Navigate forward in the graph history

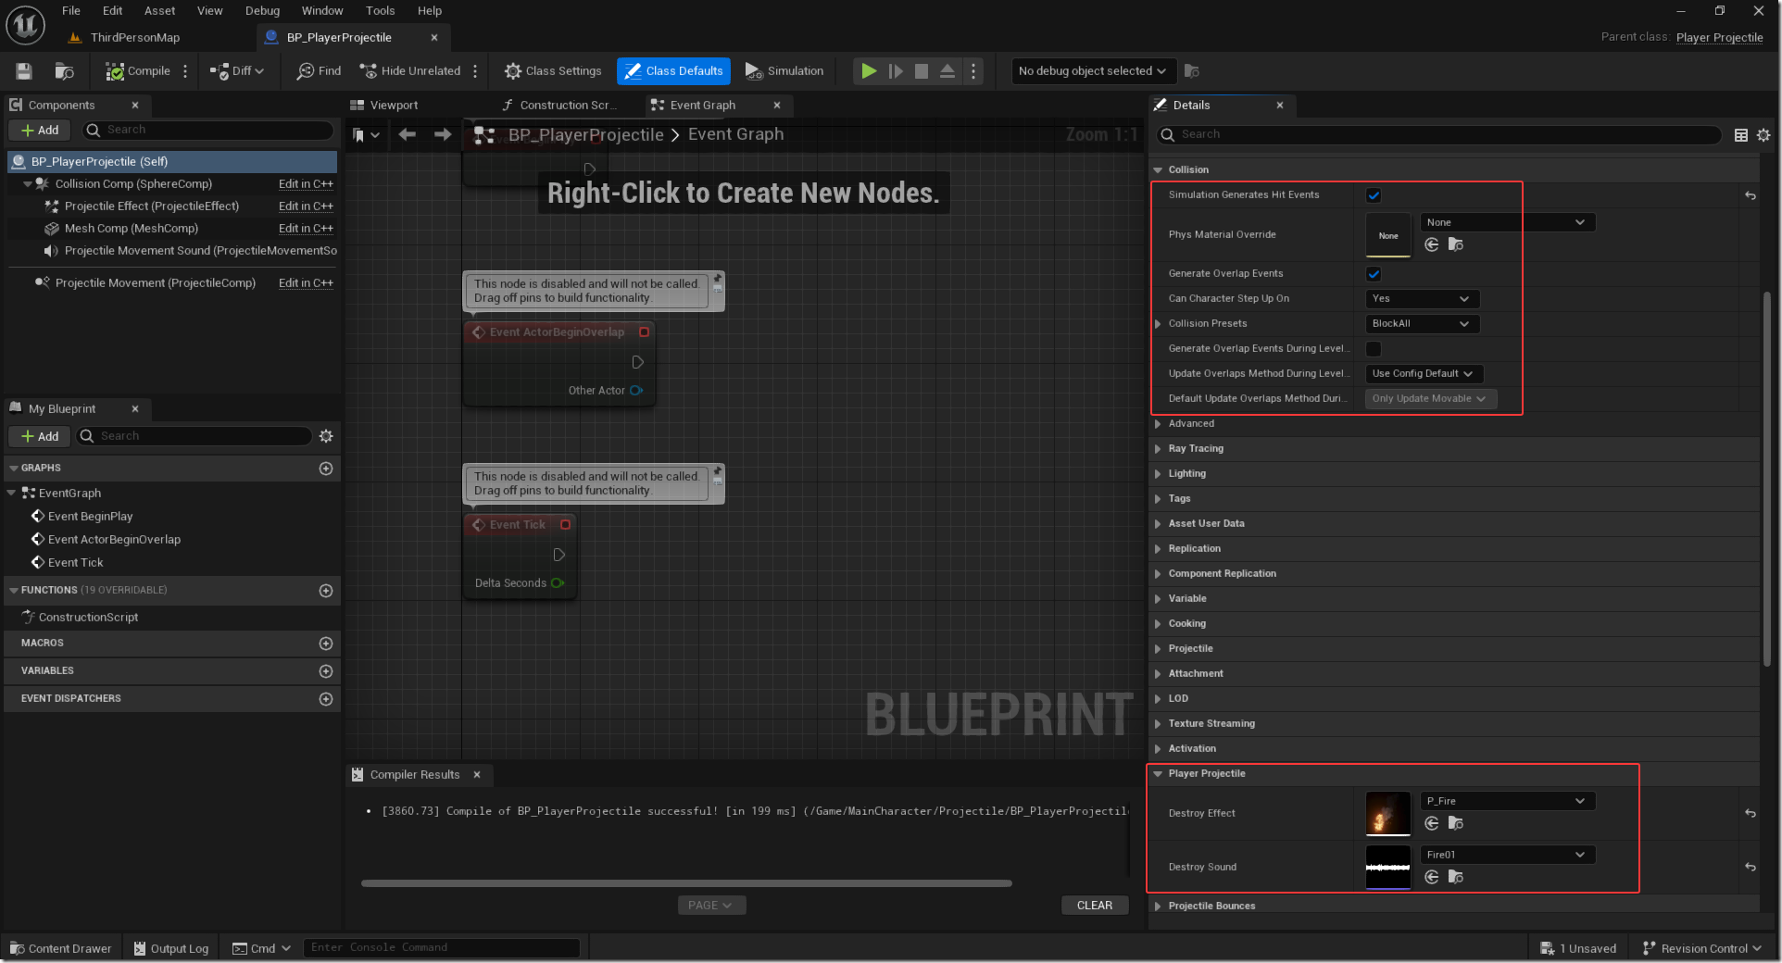coord(443,135)
